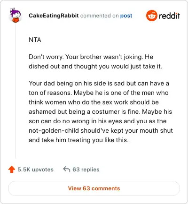Click the CakeEatingRabbit avatar image

click(15, 15)
